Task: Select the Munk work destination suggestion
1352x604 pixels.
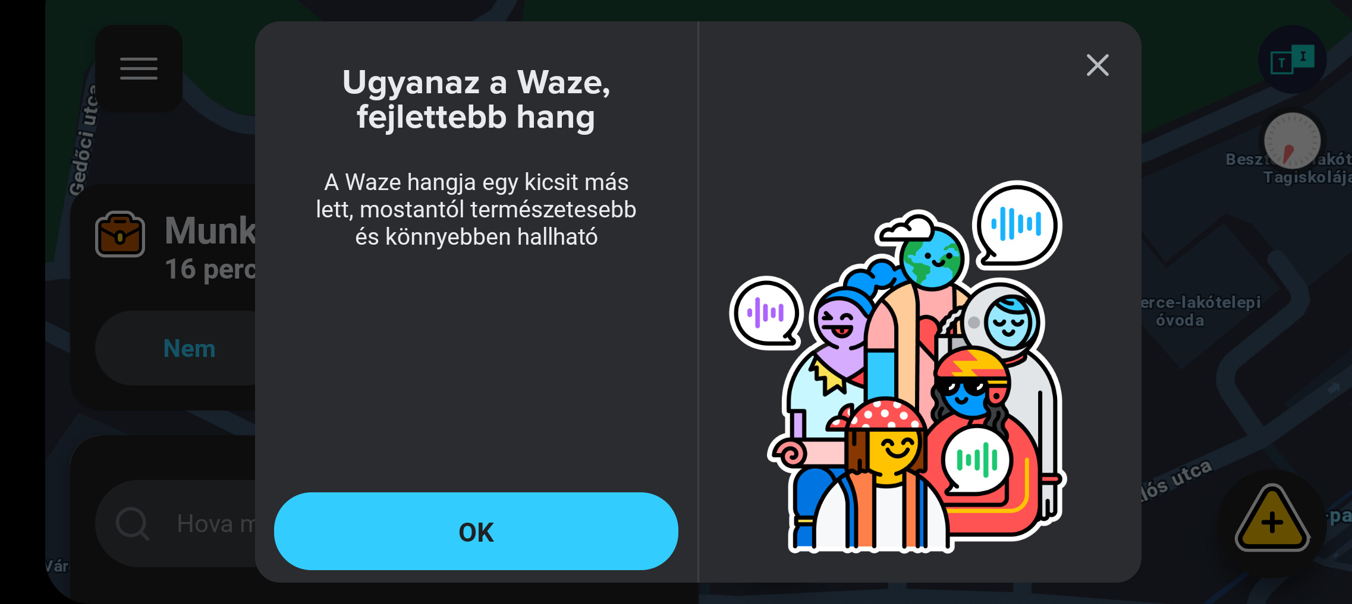Action: coord(210,246)
